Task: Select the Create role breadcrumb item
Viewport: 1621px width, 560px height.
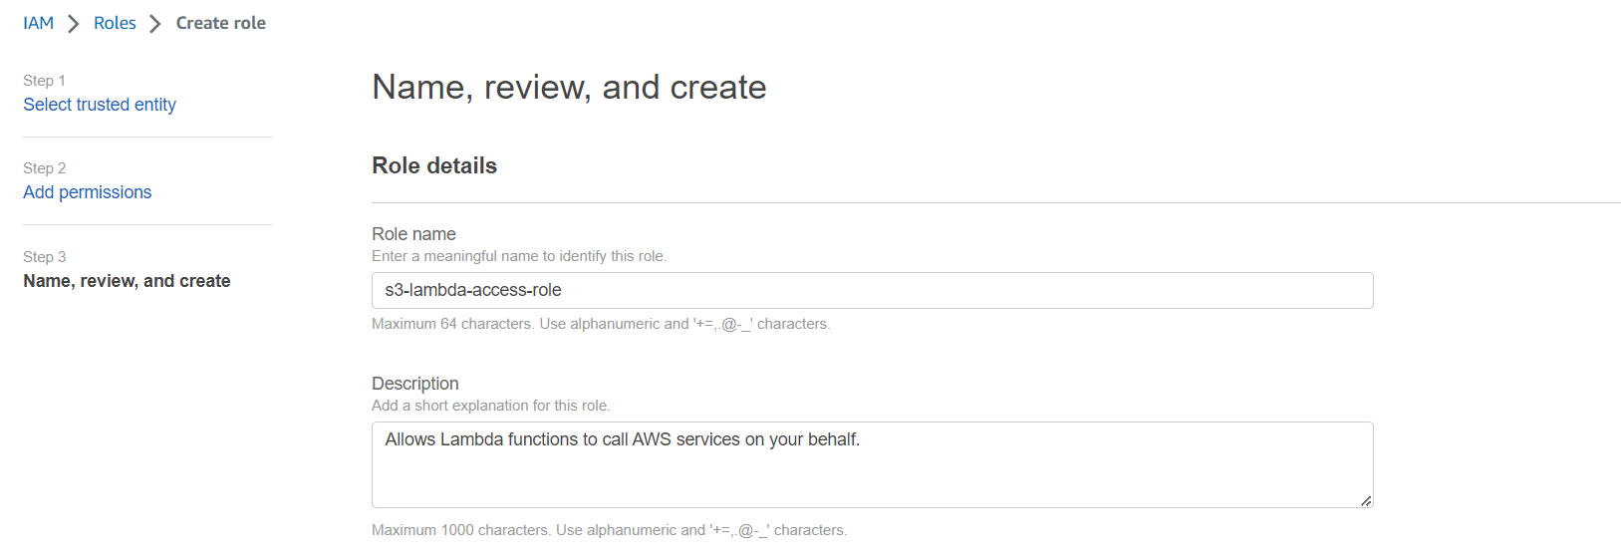Action: [221, 23]
